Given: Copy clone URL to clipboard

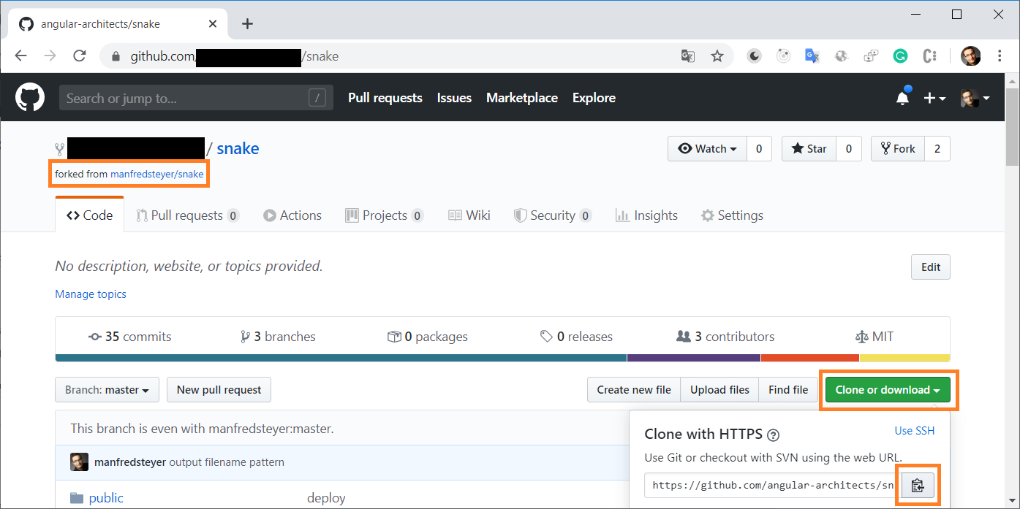Looking at the screenshot, I should click(918, 485).
